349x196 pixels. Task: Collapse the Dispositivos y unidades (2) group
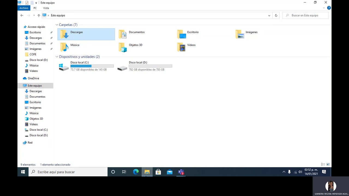57,57
